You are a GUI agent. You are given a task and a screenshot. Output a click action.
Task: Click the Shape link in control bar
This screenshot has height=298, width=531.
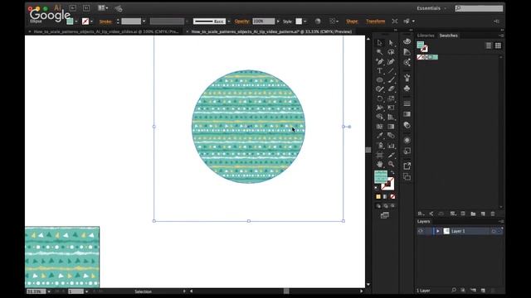point(352,22)
